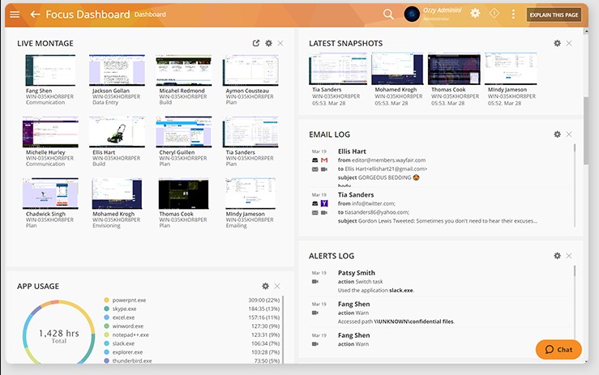Open search with the magnifier icon
The image size is (599, 375).
388,15
